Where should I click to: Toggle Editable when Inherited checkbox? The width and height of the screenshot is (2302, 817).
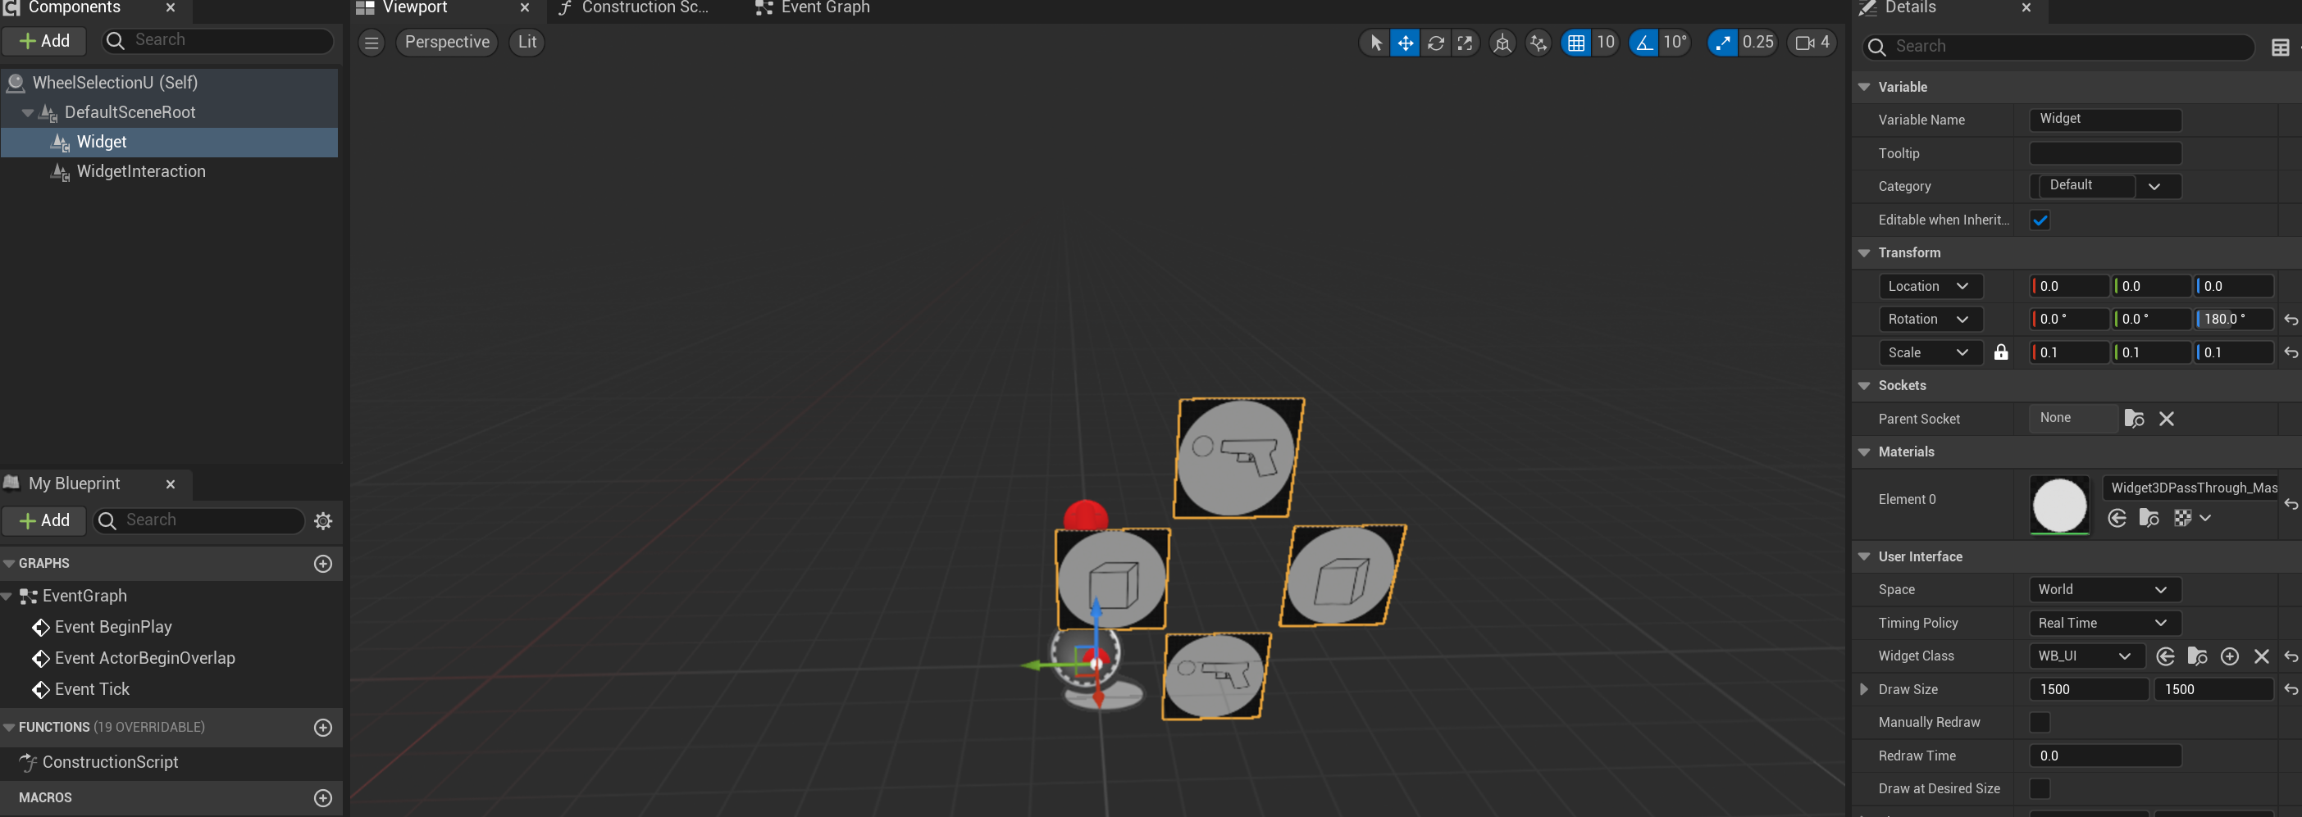(x=2040, y=220)
